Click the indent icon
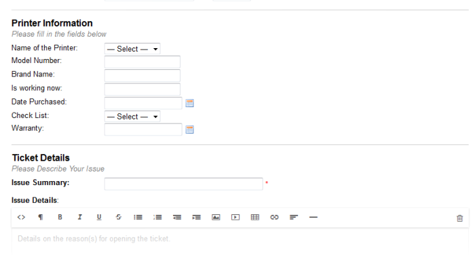Image resolution: width=475 pixels, height=255 pixels. point(196,217)
